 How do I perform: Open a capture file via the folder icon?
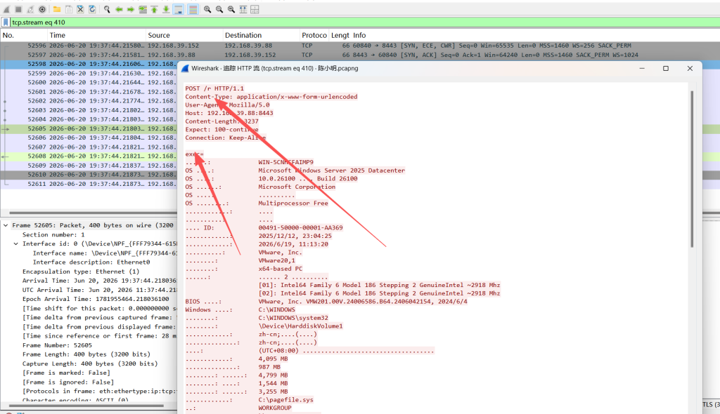click(57, 9)
